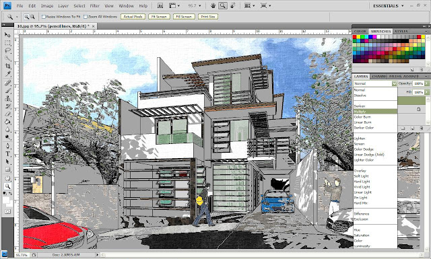Click the Fill Screen button

[x=184, y=17]
